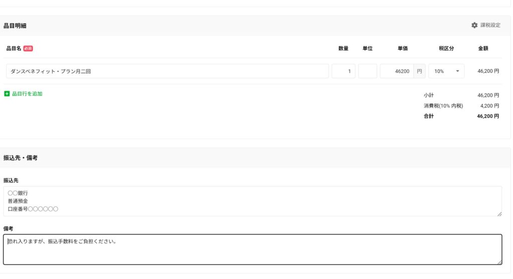The width and height of the screenshot is (513, 279).
Task: Click the red 必須 badge
Action: tap(28, 49)
